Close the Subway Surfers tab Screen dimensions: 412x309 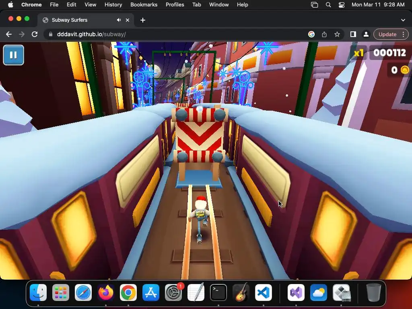[x=128, y=20]
